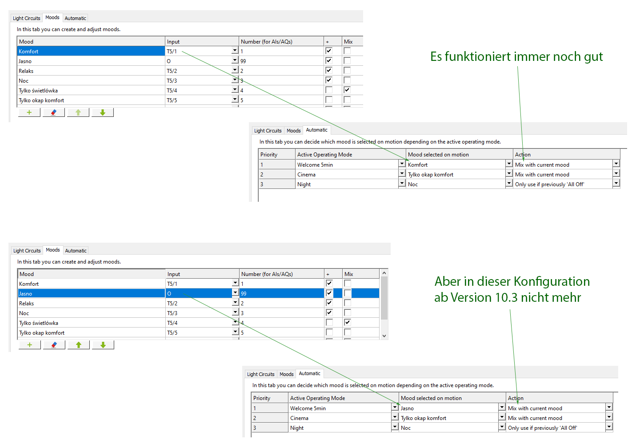The height and width of the screenshot is (448, 632).
Task: Open Light Circuits tab in the lower Moods panel
Action: (27, 251)
